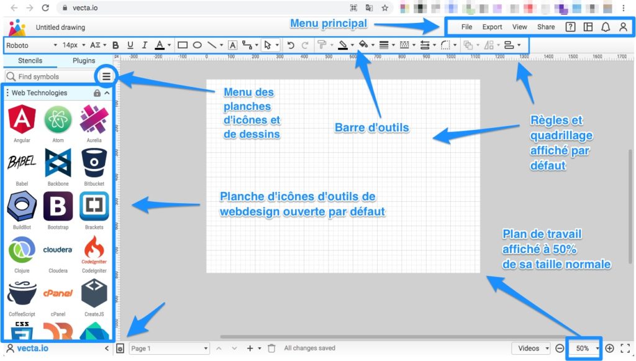The width and height of the screenshot is (636, 361).
Task: Click the corner radius icon
Action: click(x=445, y=45)
